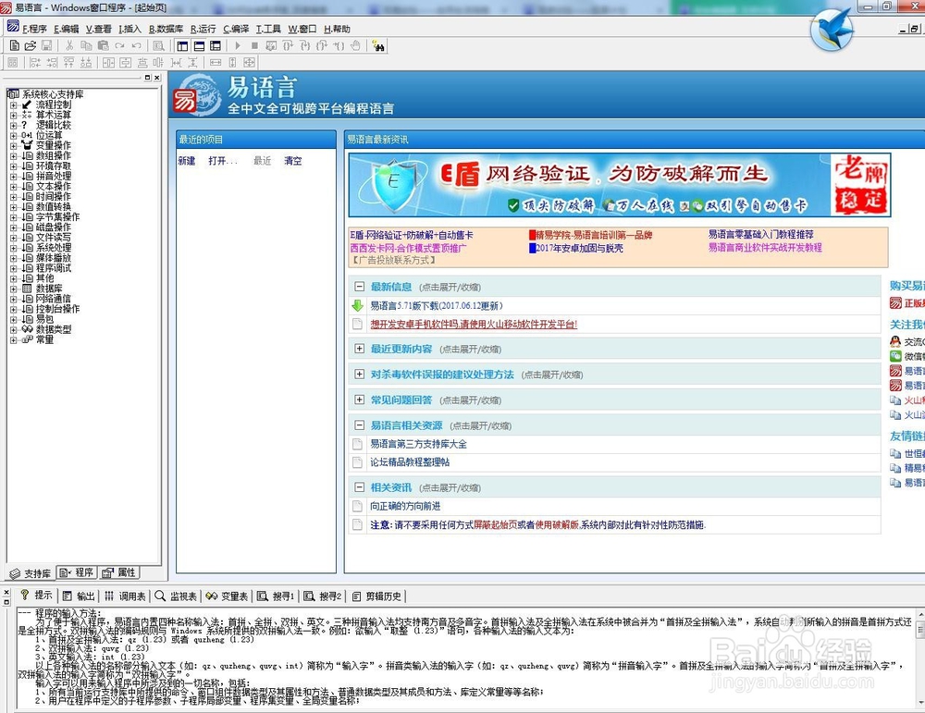
Task: Click the Cut scissors icon
Action: click(x=69, y=45)
